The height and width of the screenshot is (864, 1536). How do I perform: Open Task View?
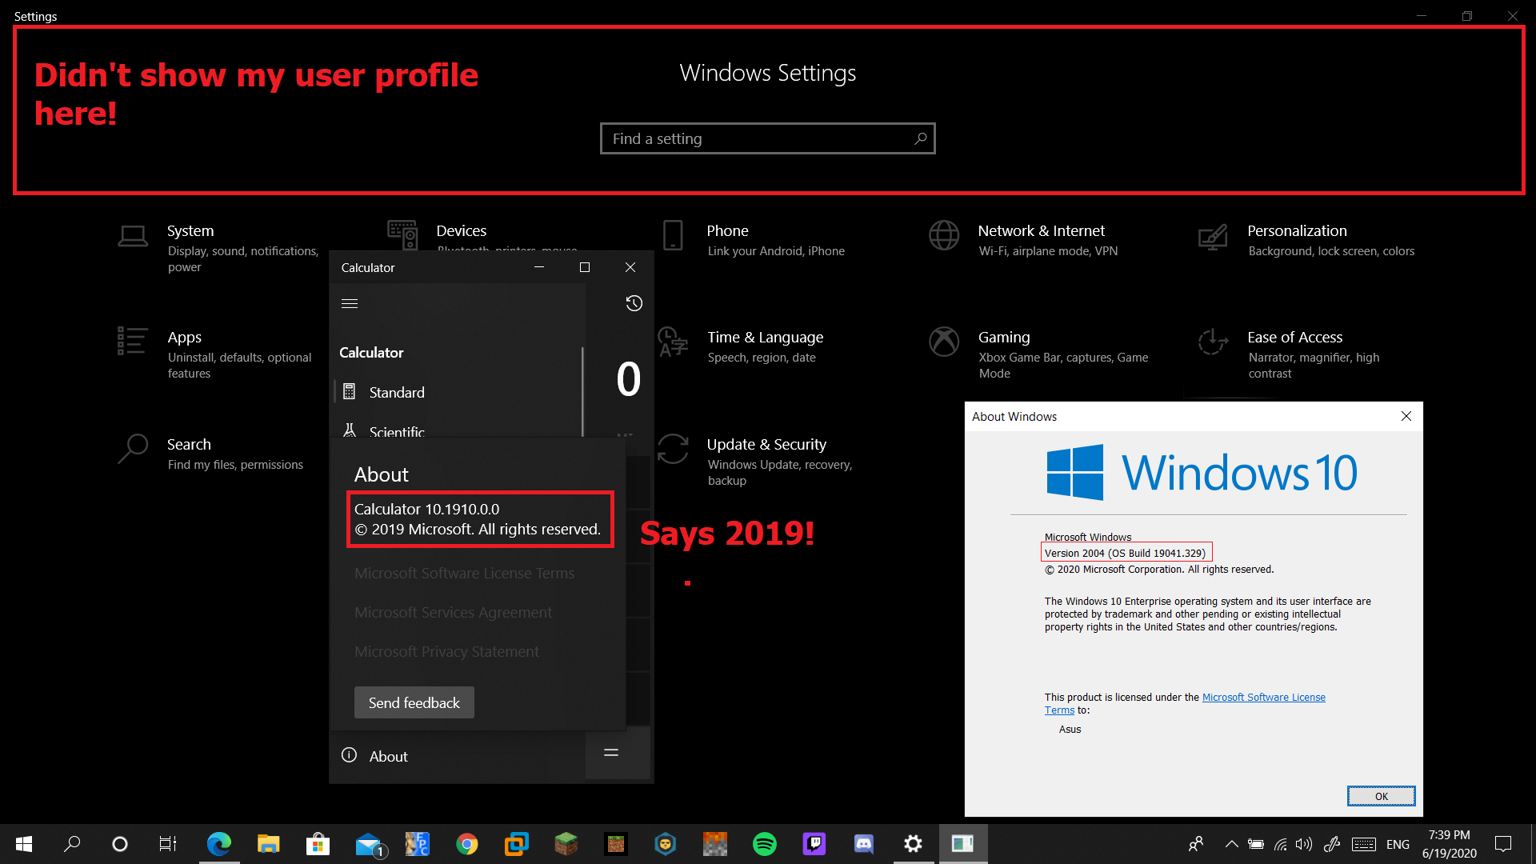(x=168, y=844)
